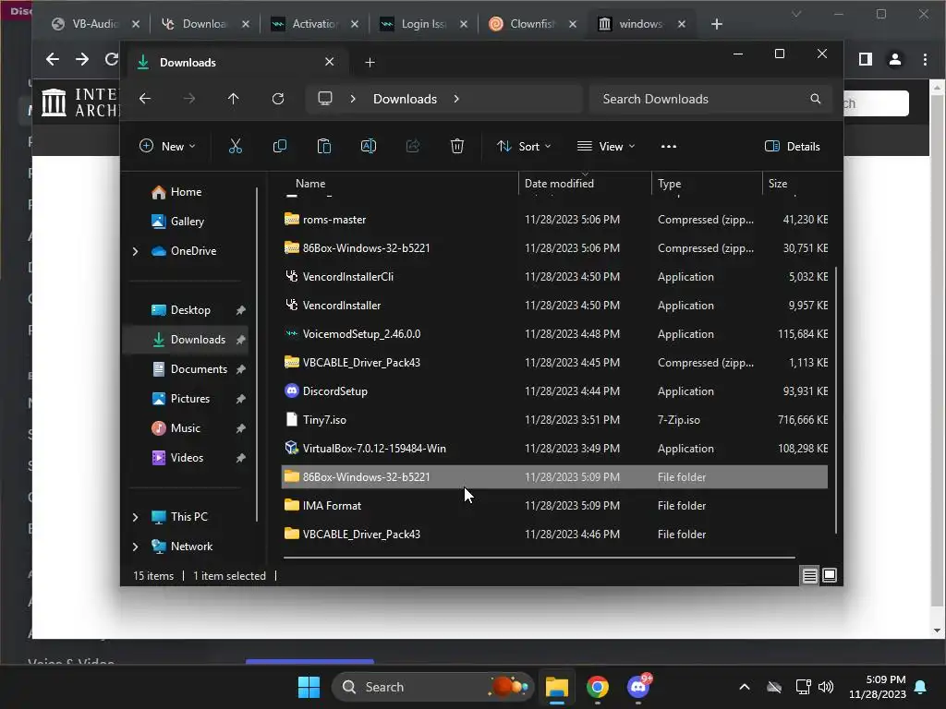
Task: Select Videos in the sidebar
Action: coord(187,458)
